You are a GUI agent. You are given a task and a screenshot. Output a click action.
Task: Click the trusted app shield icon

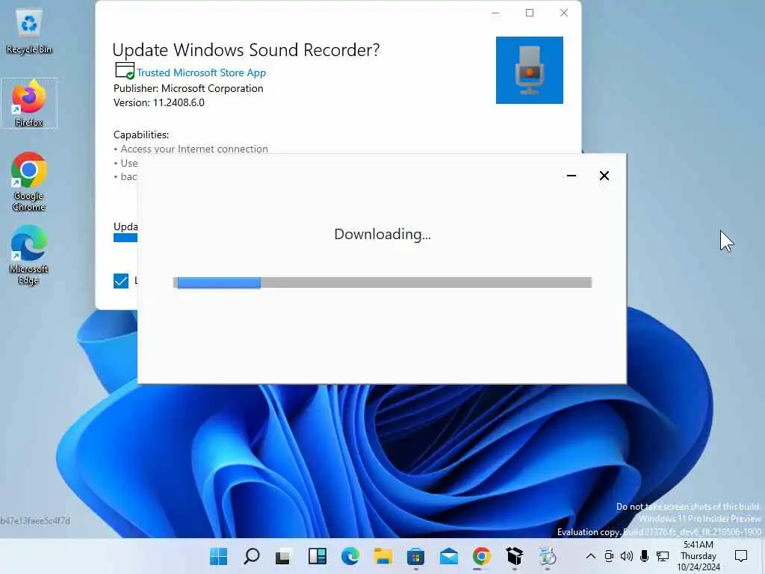(125, 71)
